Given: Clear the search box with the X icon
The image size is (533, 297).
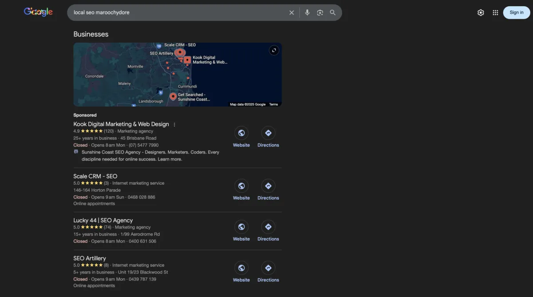Looking at the screenshot, I should click(x=291, y=12).
